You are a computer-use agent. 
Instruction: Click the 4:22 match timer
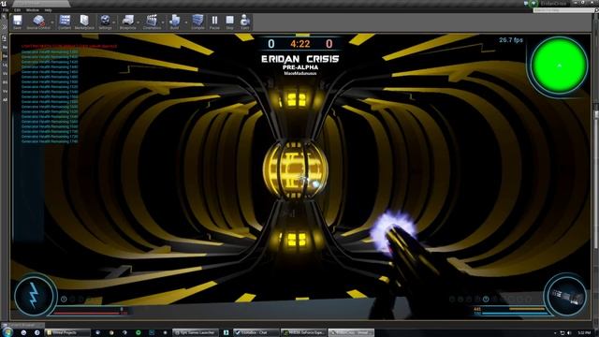tap(299, 44)
